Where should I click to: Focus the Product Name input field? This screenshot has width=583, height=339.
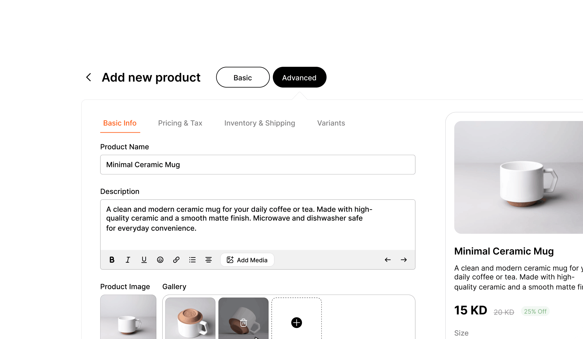pyautogui.click(x=258, y=164)
